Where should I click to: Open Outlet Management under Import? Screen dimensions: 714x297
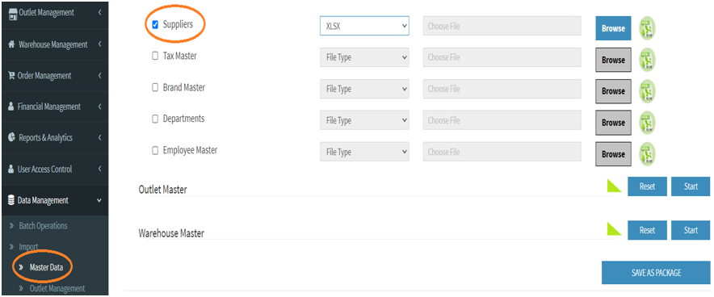tap(57, 288)
